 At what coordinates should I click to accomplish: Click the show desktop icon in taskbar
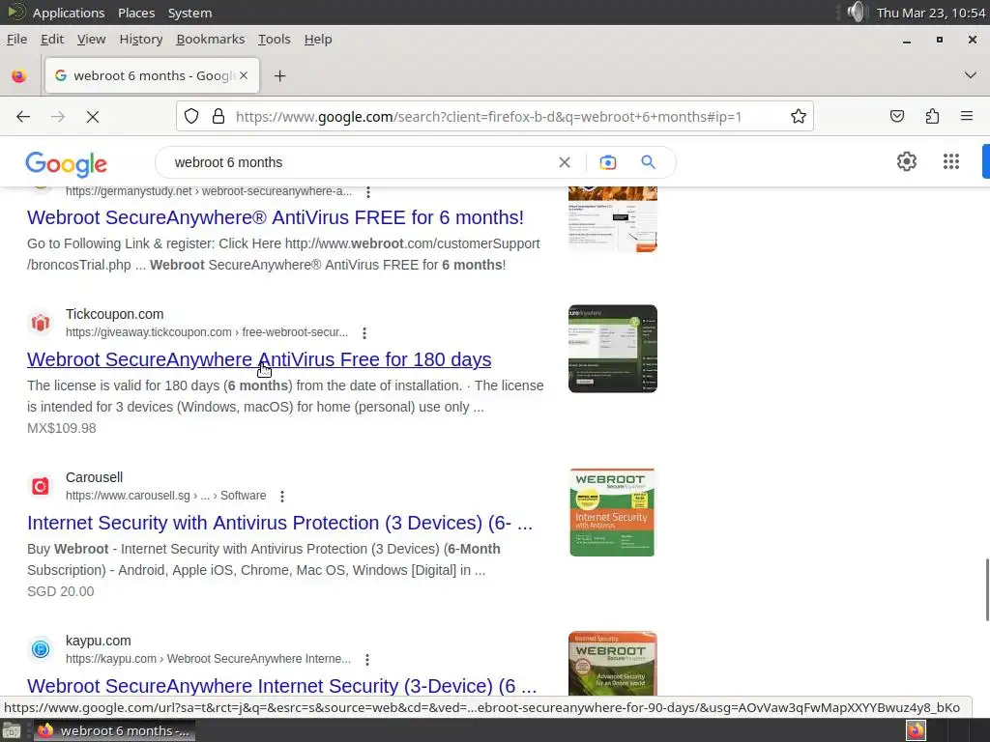point(12,730)
